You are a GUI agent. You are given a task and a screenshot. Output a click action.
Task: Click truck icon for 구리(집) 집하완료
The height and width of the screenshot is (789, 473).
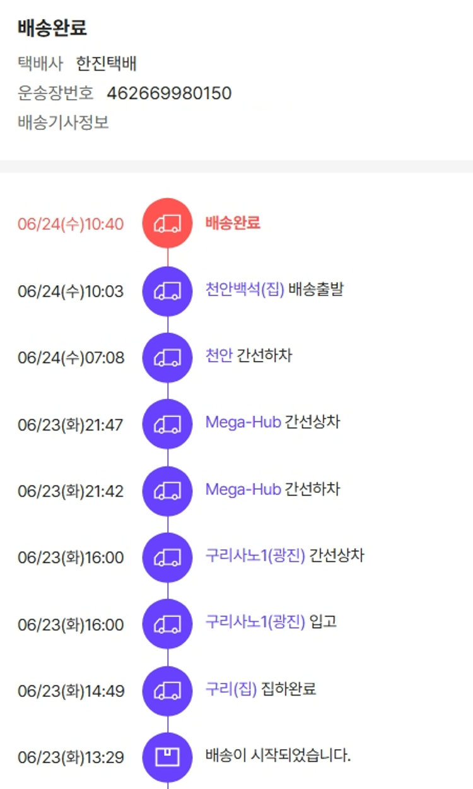click(168, 691)
